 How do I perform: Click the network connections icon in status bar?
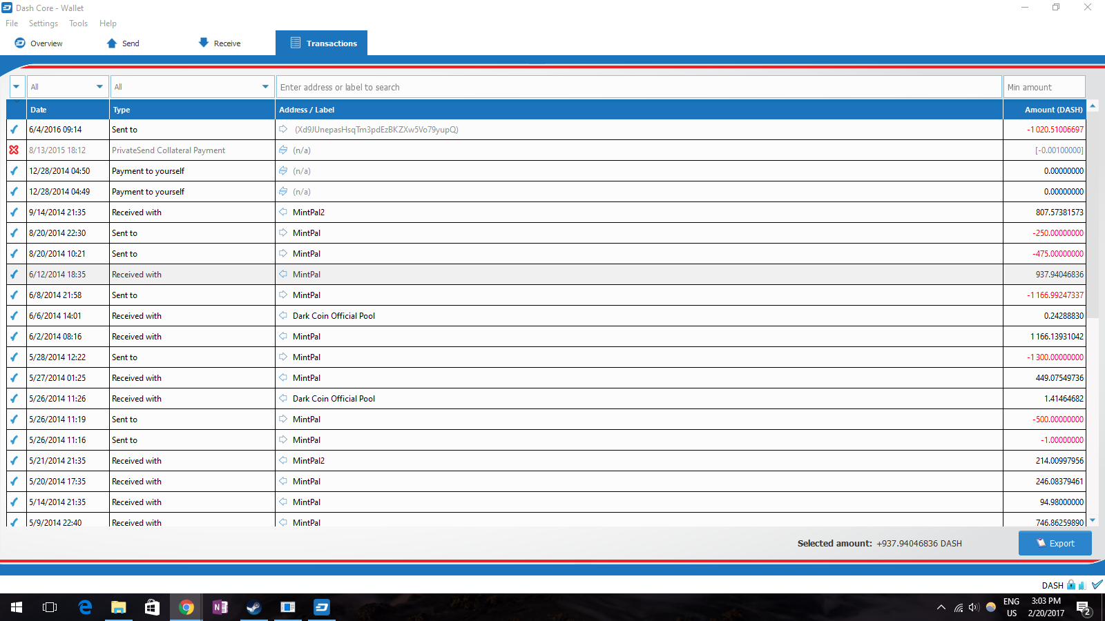pos(1082,585)
